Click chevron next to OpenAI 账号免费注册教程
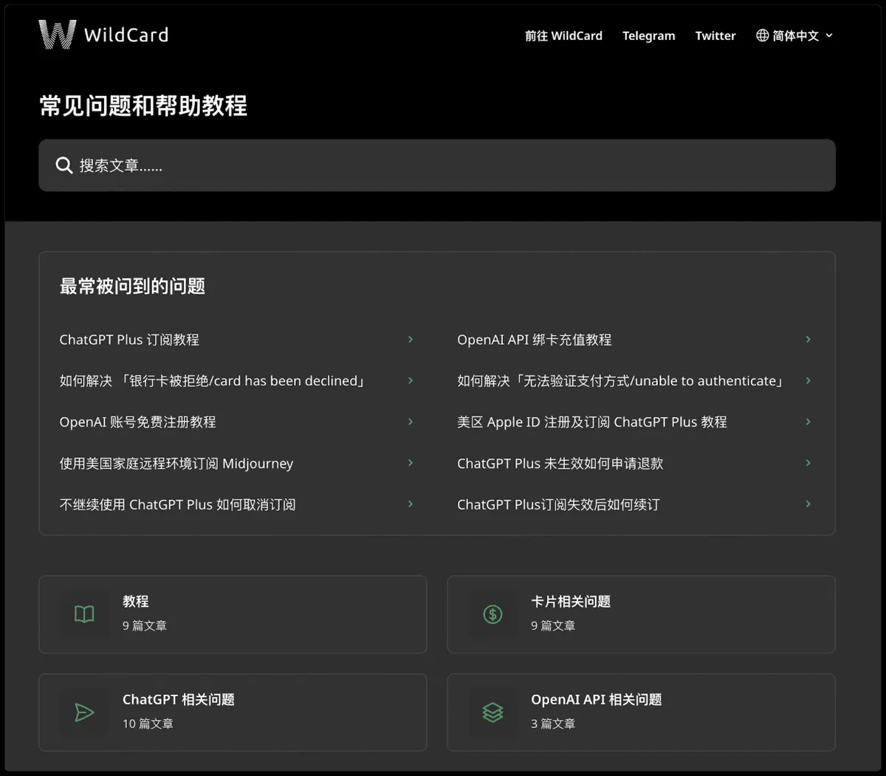 click(411, 422)
